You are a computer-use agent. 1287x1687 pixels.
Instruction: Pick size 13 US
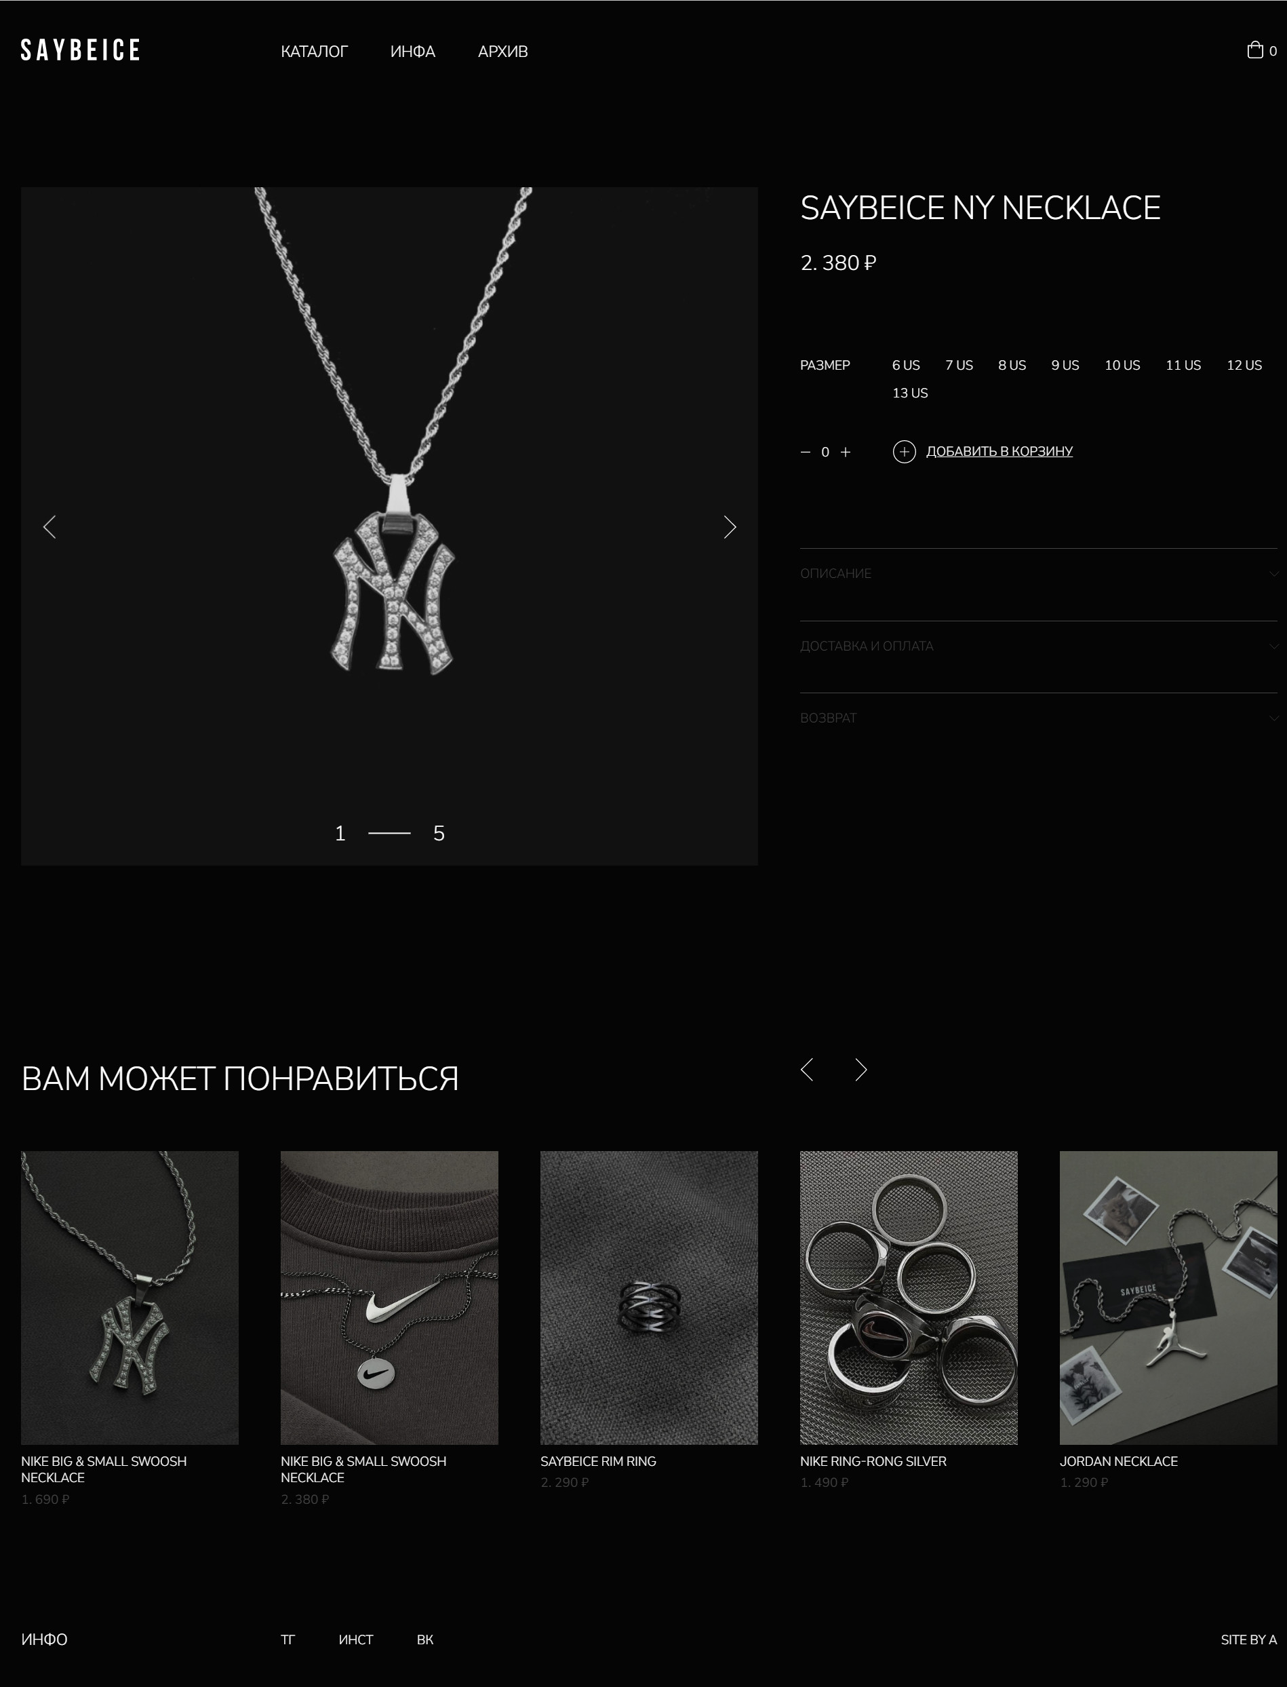[x=909, y=393]
